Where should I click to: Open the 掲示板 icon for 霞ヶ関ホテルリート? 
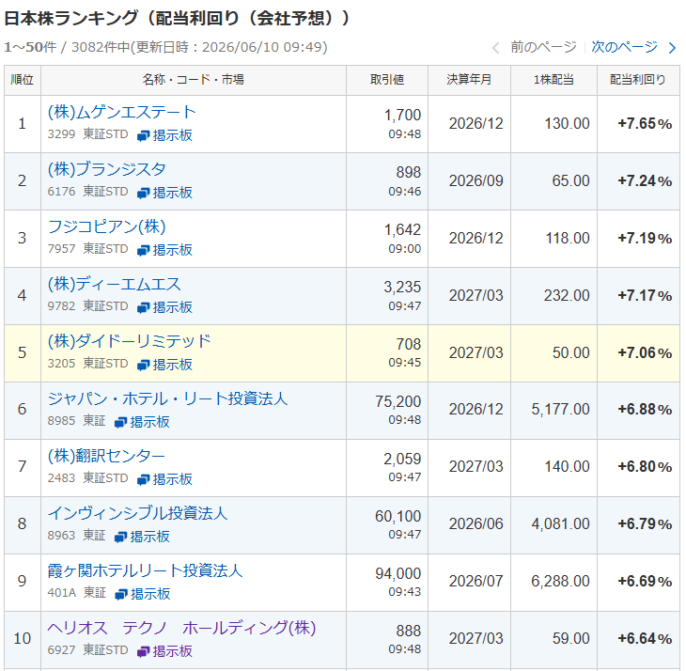coord(142,594)
